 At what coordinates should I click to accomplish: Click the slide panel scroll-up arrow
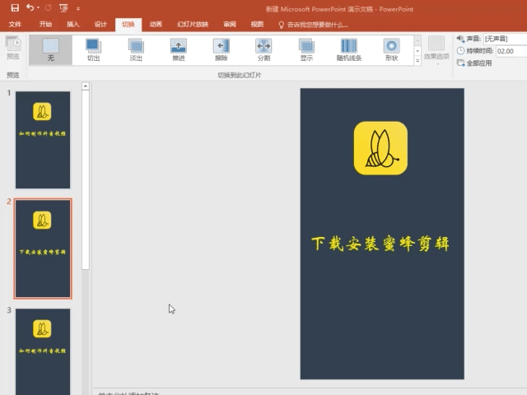pyautogui.click(x=86, y=86)
